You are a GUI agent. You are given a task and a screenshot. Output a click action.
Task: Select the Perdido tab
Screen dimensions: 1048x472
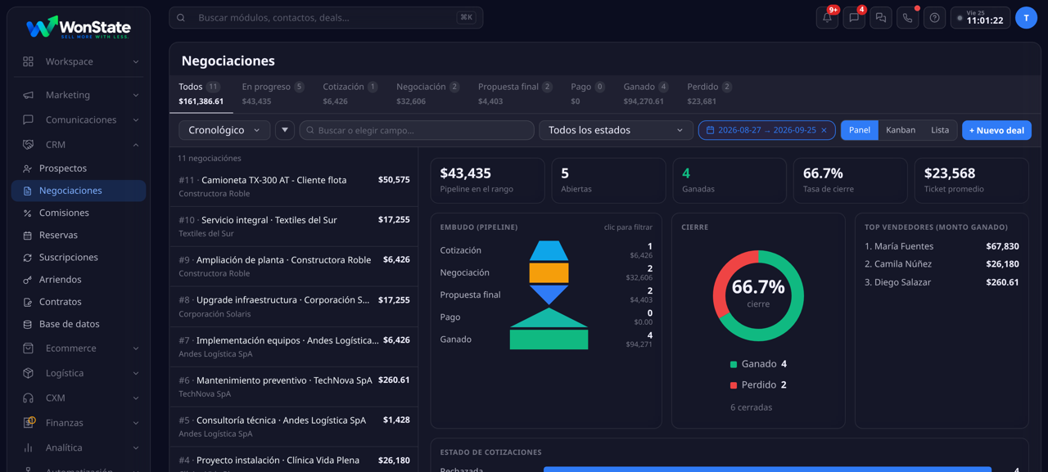[x=709, y=94]
